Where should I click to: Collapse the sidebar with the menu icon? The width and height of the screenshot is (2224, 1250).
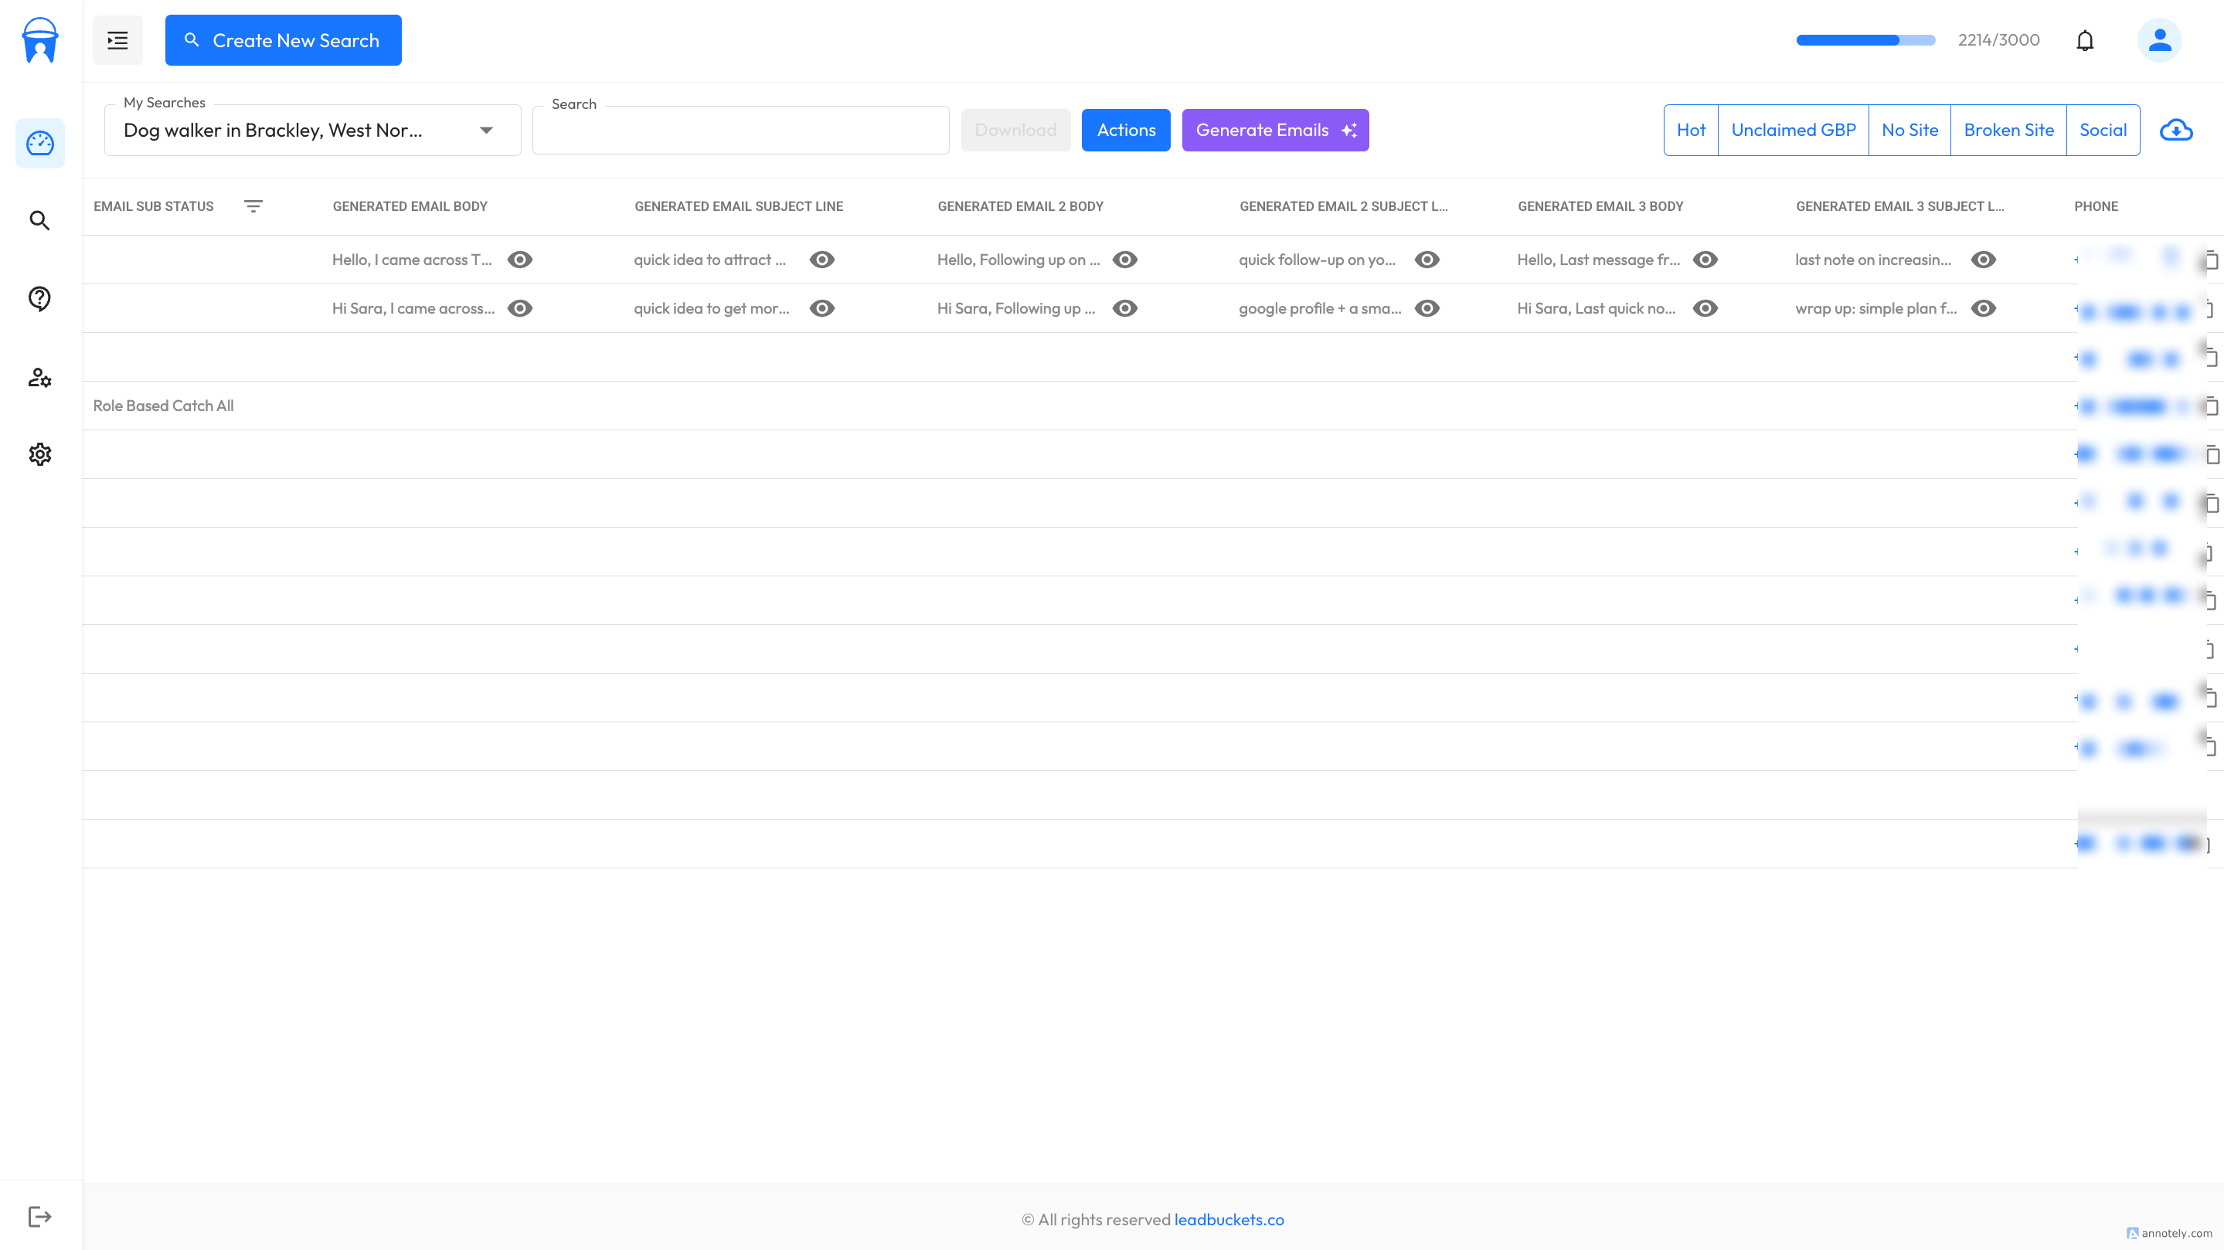[117, 39]
